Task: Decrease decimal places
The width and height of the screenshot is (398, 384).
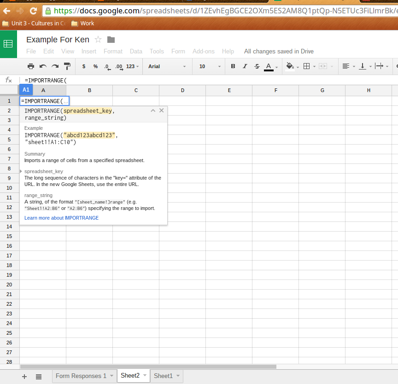Action: pyautogui.click(x=107, y=67)
